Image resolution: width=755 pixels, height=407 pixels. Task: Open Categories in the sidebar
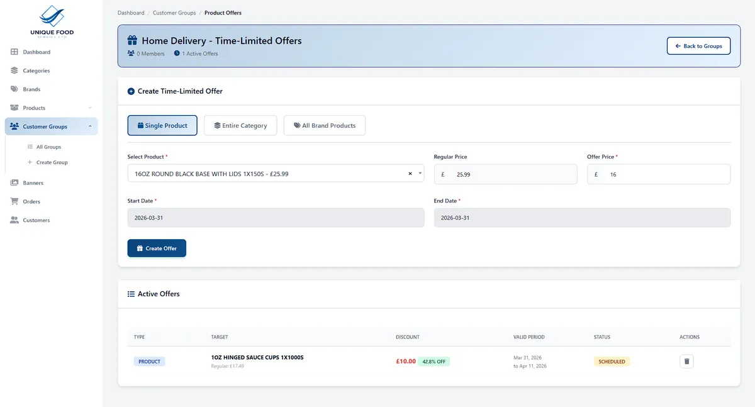click(52, 70)
